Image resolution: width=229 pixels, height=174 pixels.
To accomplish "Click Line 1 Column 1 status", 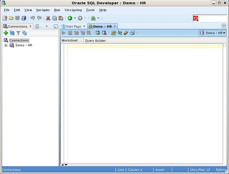I will click(130, 170).
